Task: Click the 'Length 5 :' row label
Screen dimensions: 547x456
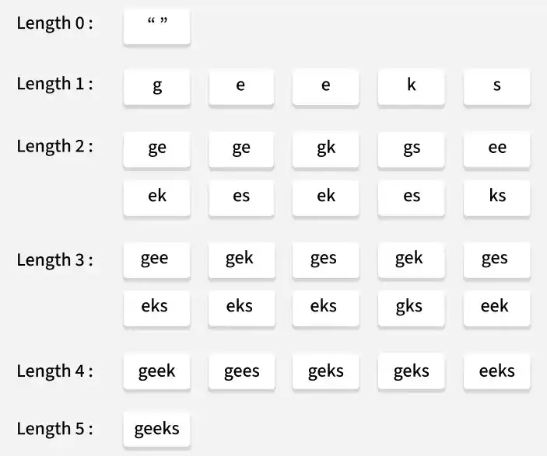Action: pos(54,428)
